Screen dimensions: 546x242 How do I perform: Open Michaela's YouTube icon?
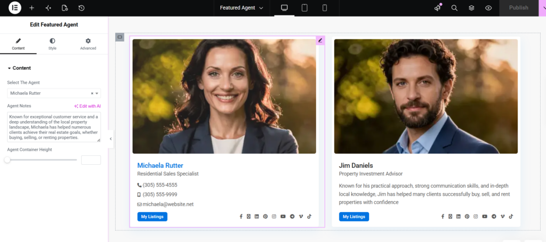[283, 216]
